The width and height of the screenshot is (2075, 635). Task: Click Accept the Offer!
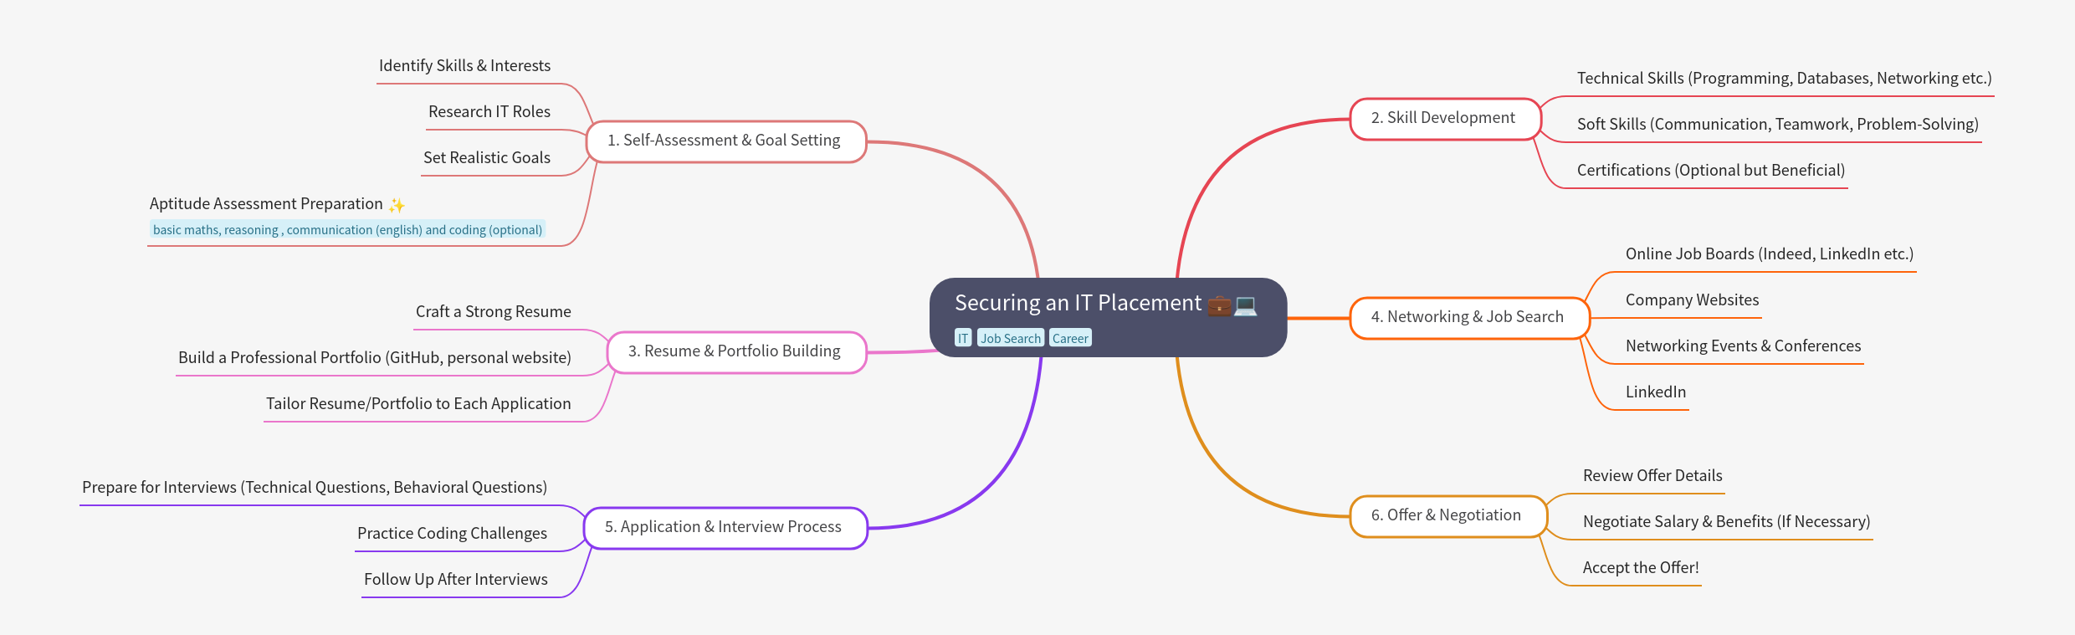[1641, 568]
